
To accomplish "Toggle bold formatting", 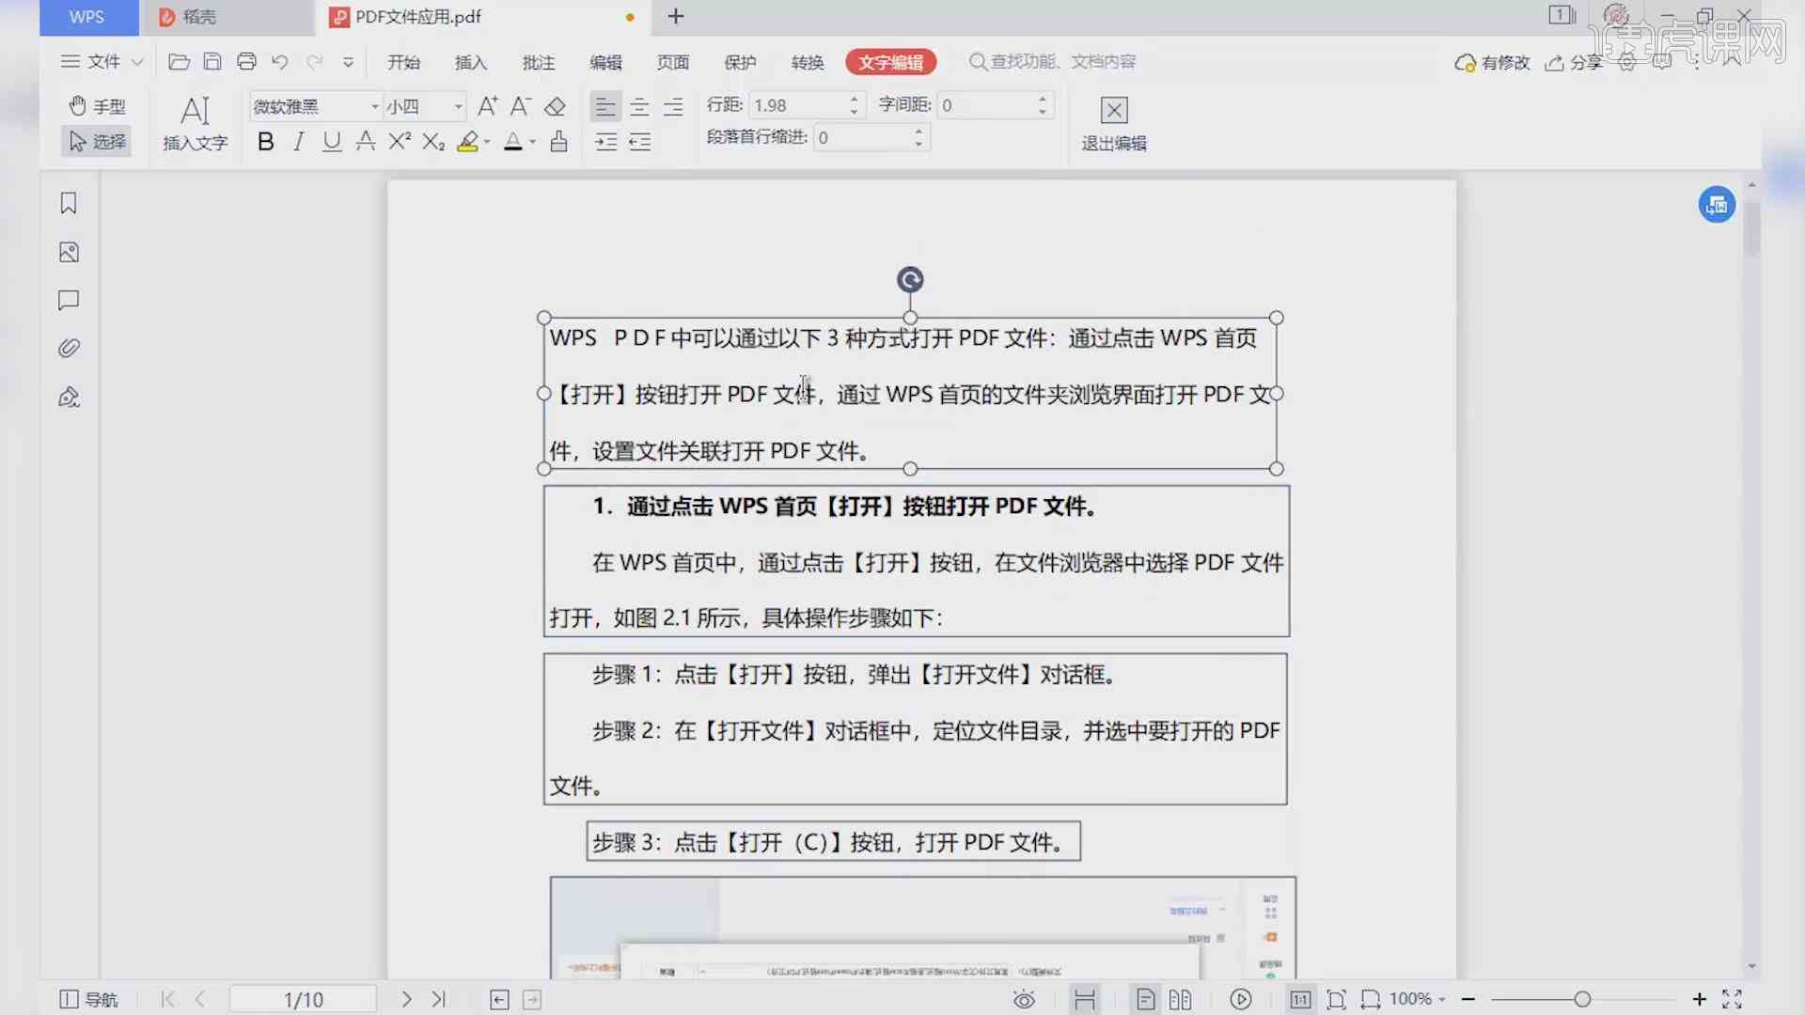I will pyautogui.click(x=266, y=141).
